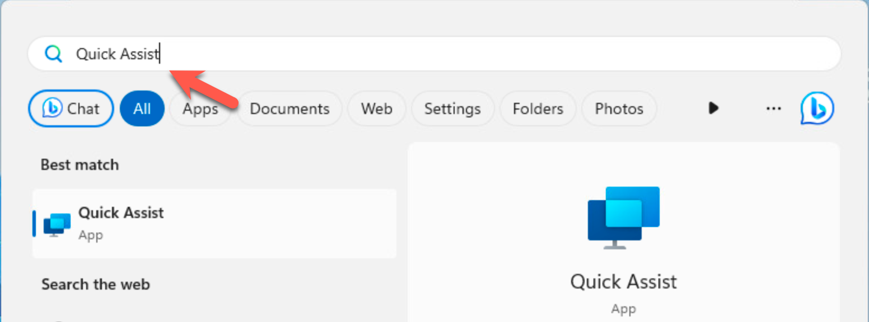Switch to the Apps filter tab
The height and width of the screenshot is (322, 869).
tap(200, 108)
